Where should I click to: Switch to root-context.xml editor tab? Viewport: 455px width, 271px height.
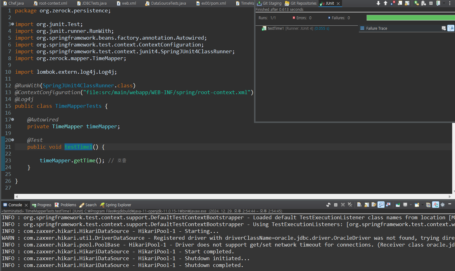tap(50, 3)
